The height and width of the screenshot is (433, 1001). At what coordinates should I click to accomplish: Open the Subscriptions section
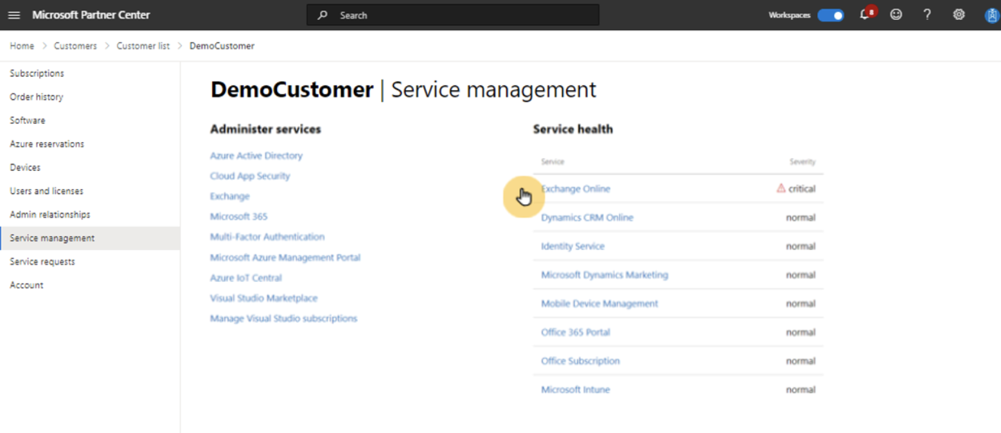click(36, 73)
